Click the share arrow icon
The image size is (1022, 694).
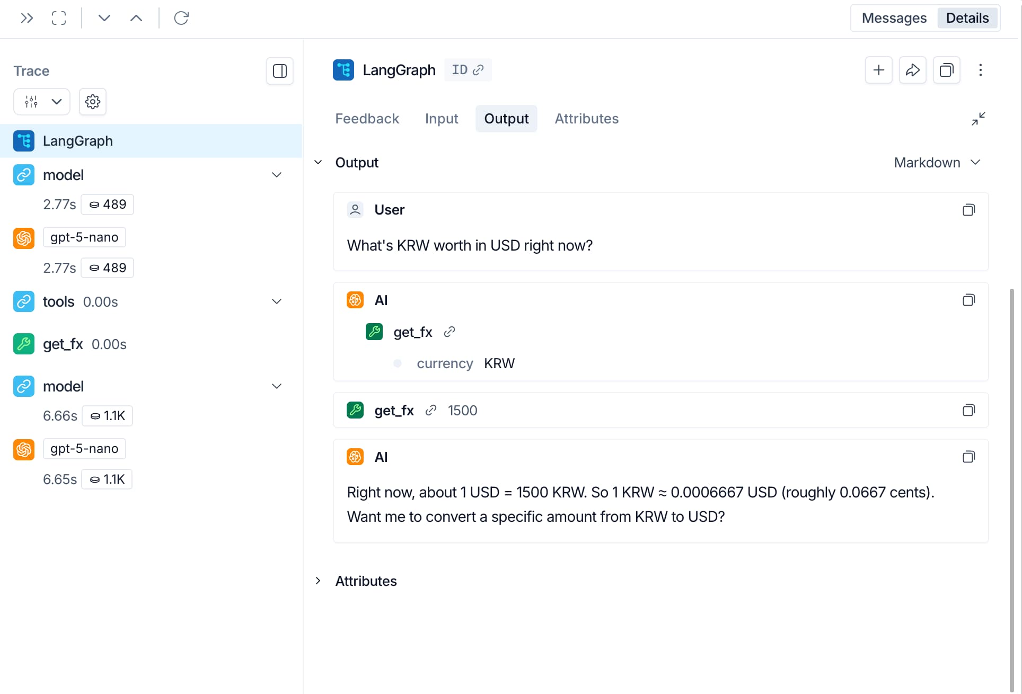coord(912,70)
